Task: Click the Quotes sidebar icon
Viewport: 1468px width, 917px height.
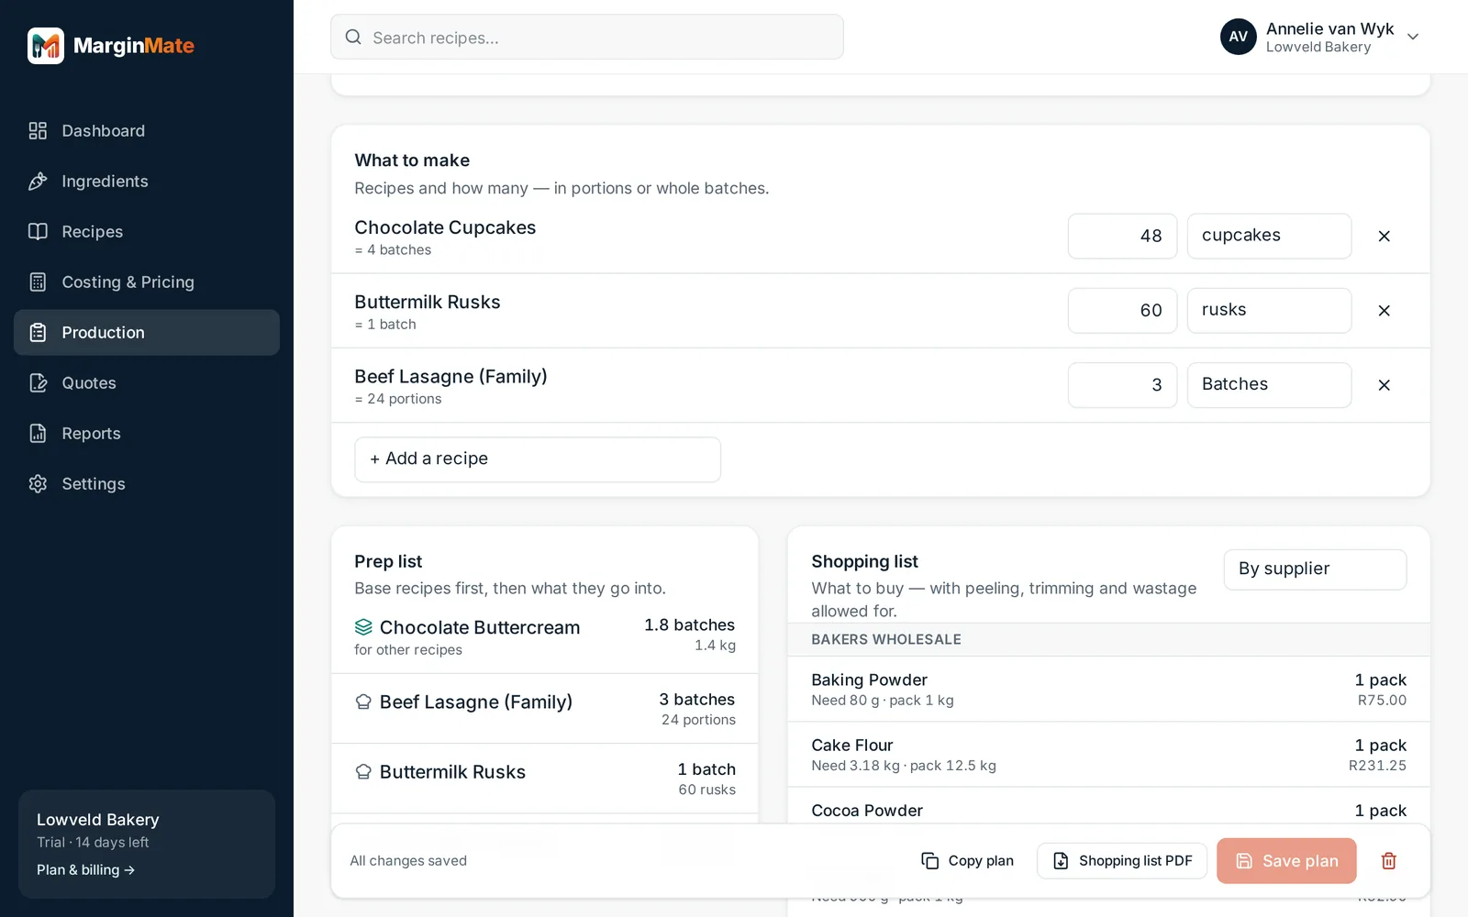Action: pyautogui.click(x=38, y=383)
